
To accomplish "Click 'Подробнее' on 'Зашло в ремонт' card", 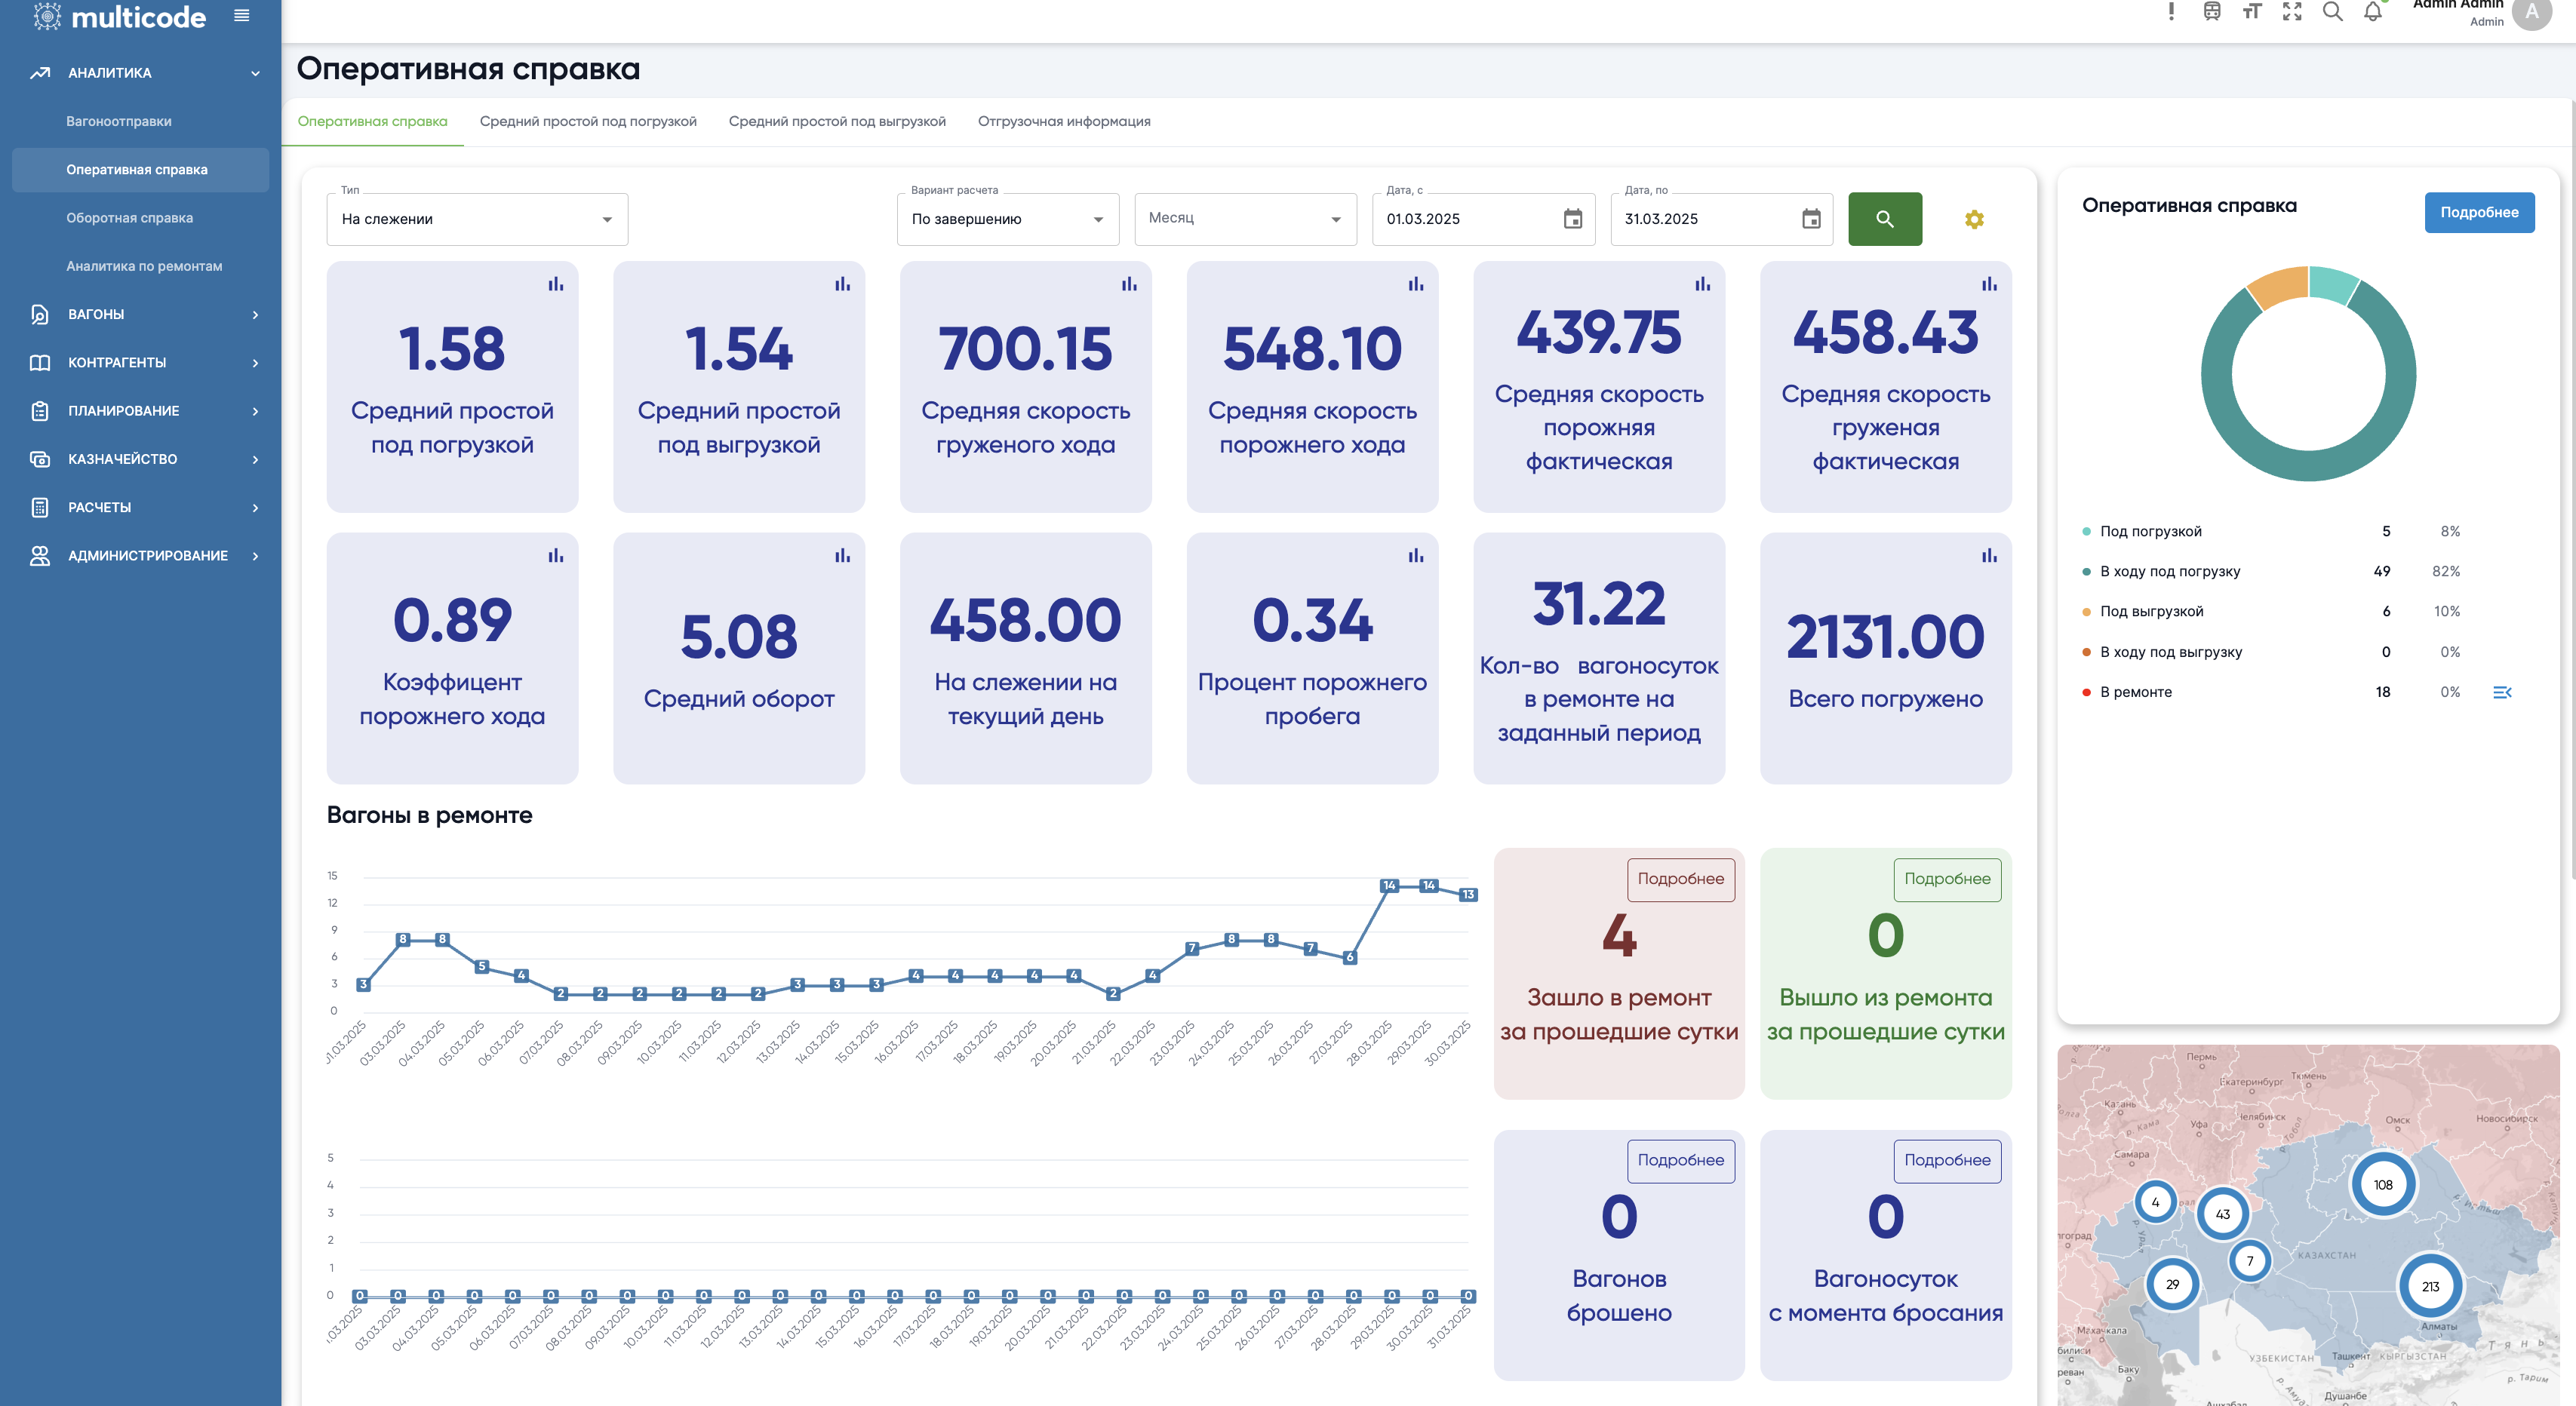I will (1680, 879).
